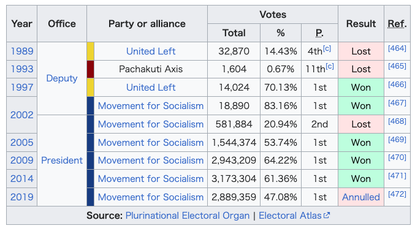Image resolution: width=415 pixels, height=231 pixels.
Task: Open reference [468]
Action: 397,121
